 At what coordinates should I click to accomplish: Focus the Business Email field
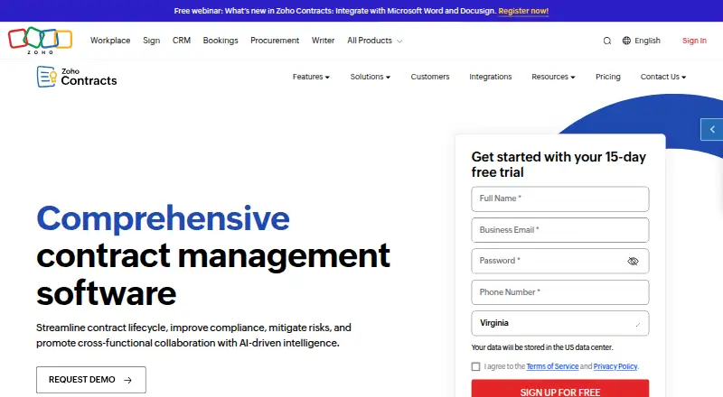click(560, 230)
